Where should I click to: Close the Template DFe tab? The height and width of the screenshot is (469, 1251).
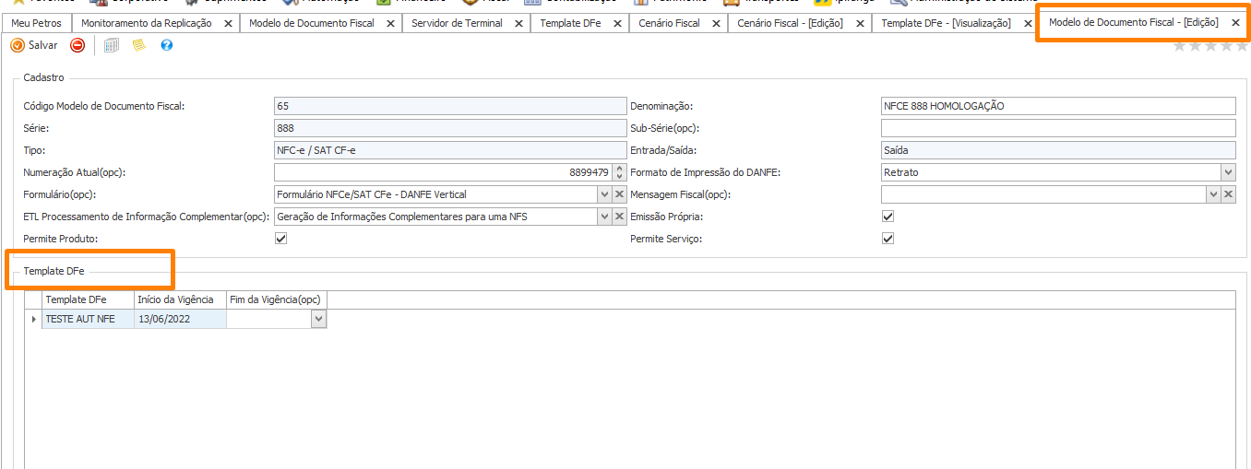click(617, 23)
